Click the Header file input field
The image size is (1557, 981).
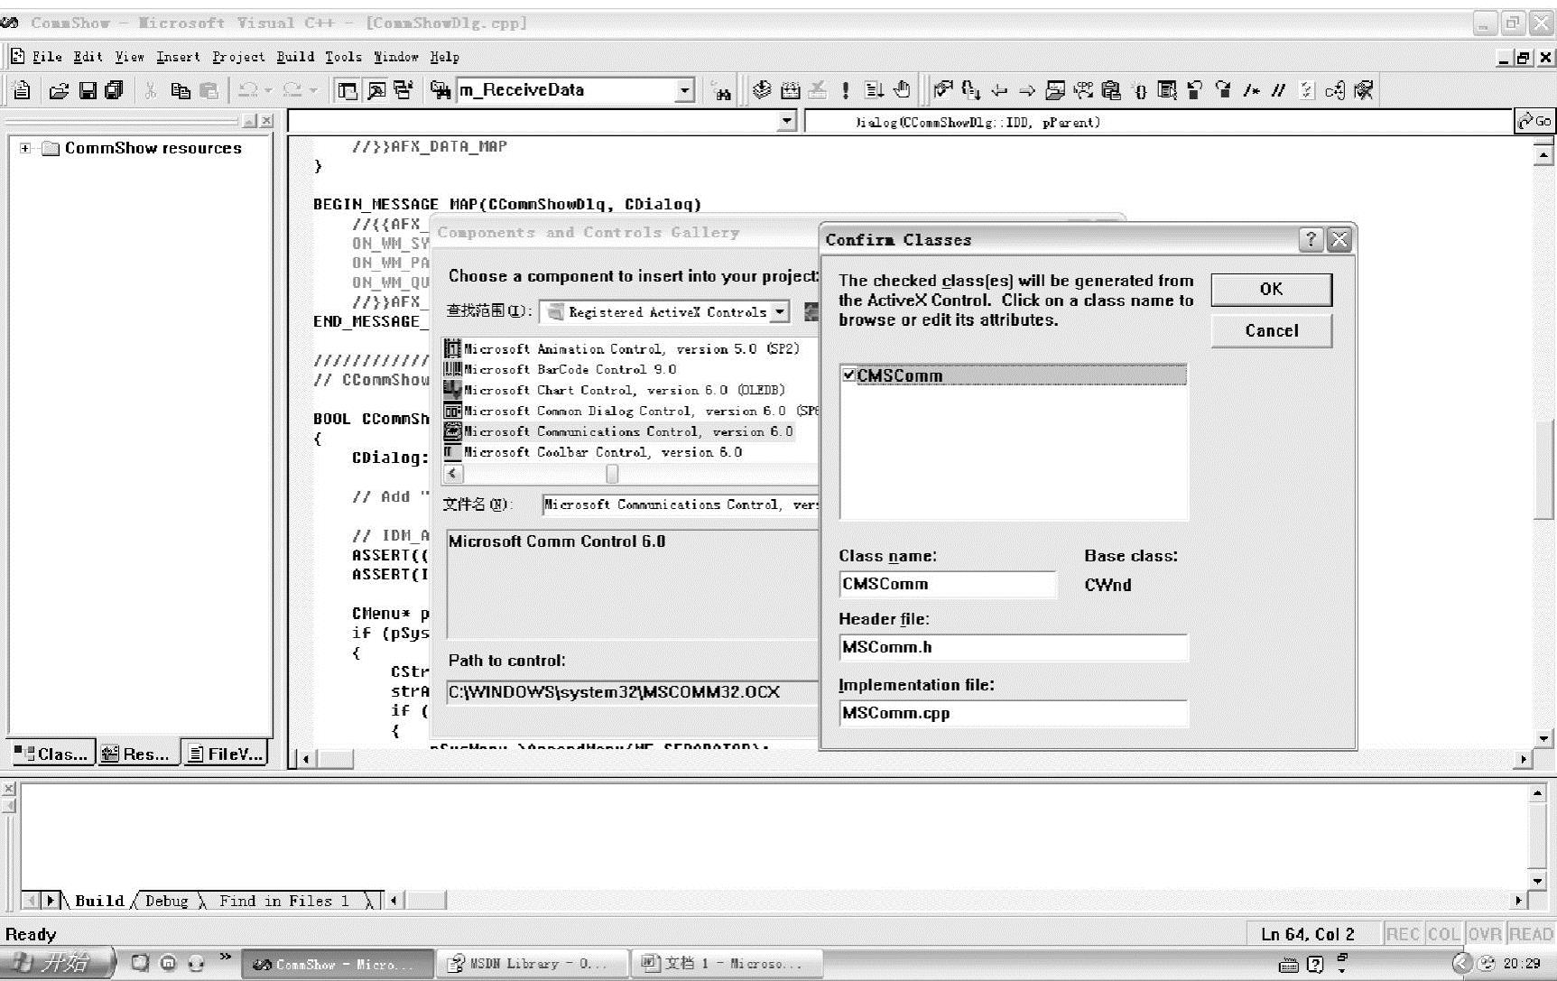pos(1013,647)
